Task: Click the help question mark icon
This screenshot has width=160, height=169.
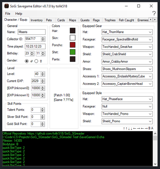Action: [154, 13]
